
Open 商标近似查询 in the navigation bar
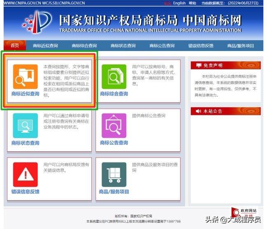45,46
